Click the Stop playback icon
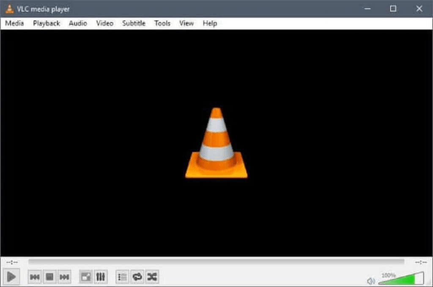The width and height of the screenshot is (433, 287). point(49,277)
